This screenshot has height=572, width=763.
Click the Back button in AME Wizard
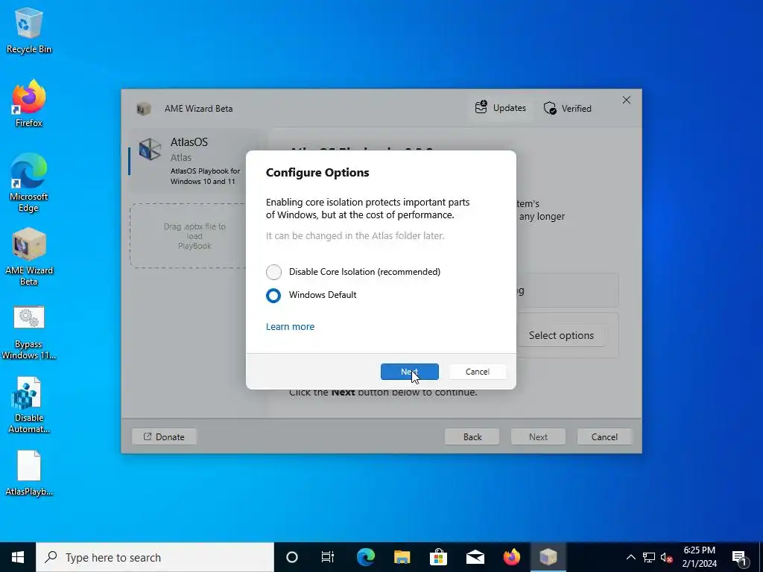click(x=472, y=436)
